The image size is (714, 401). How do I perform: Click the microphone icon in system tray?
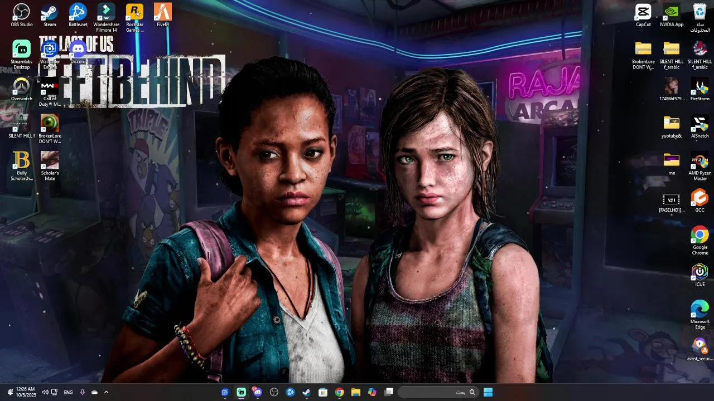pyautogui.click(x=83, y=392)
